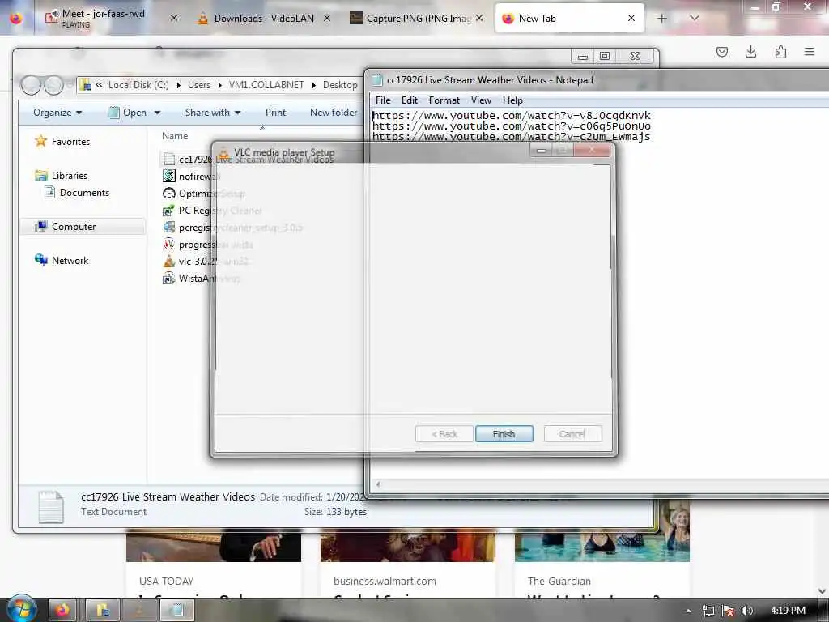829x622 pixels.
Task: Select VM1.COLLABNET in the address breadcrumb
Action: tap(266, 85)
